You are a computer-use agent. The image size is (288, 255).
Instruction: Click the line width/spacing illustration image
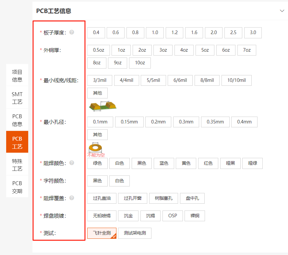[103, 106]
